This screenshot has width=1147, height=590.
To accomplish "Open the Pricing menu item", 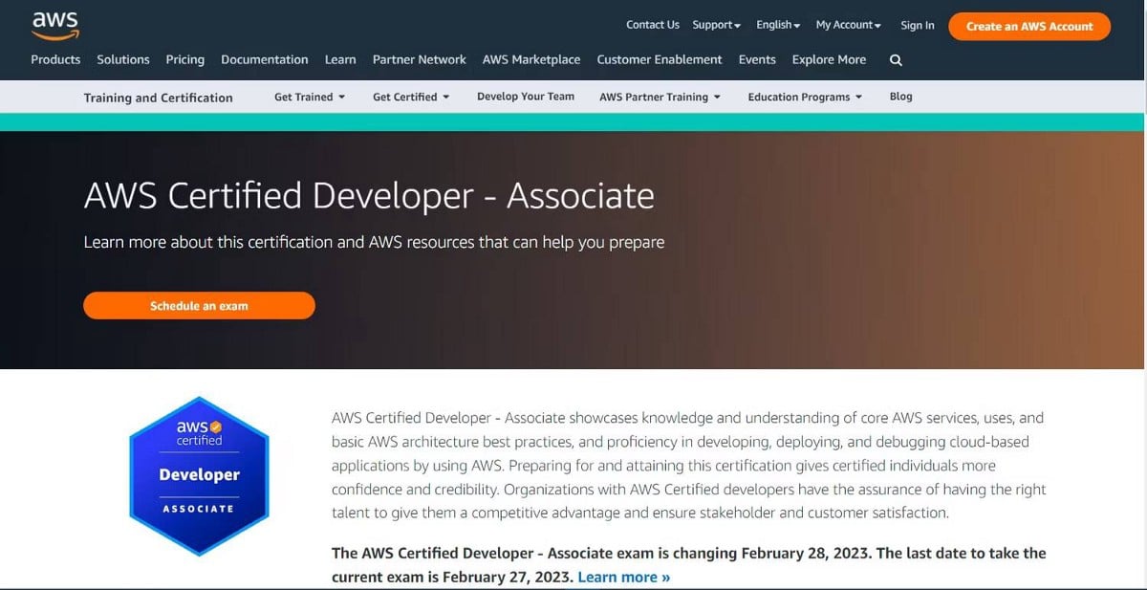I will [184, 59].
